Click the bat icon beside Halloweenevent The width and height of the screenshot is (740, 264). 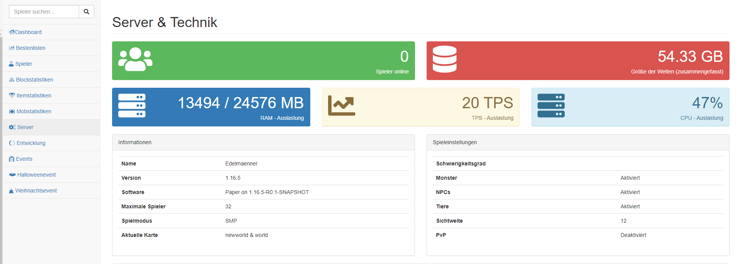tap(12, 175)
